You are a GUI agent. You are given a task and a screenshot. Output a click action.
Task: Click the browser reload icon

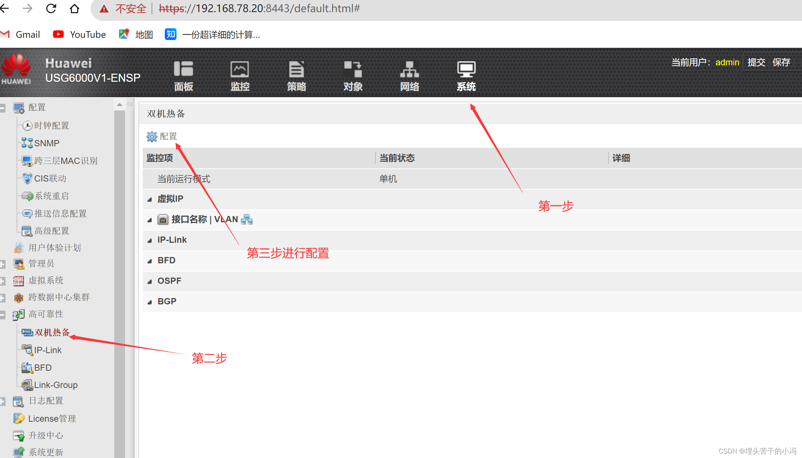51,8
